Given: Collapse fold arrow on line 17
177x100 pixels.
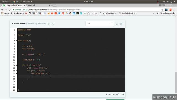Looking at the screenshot, I should pos(17,73).
